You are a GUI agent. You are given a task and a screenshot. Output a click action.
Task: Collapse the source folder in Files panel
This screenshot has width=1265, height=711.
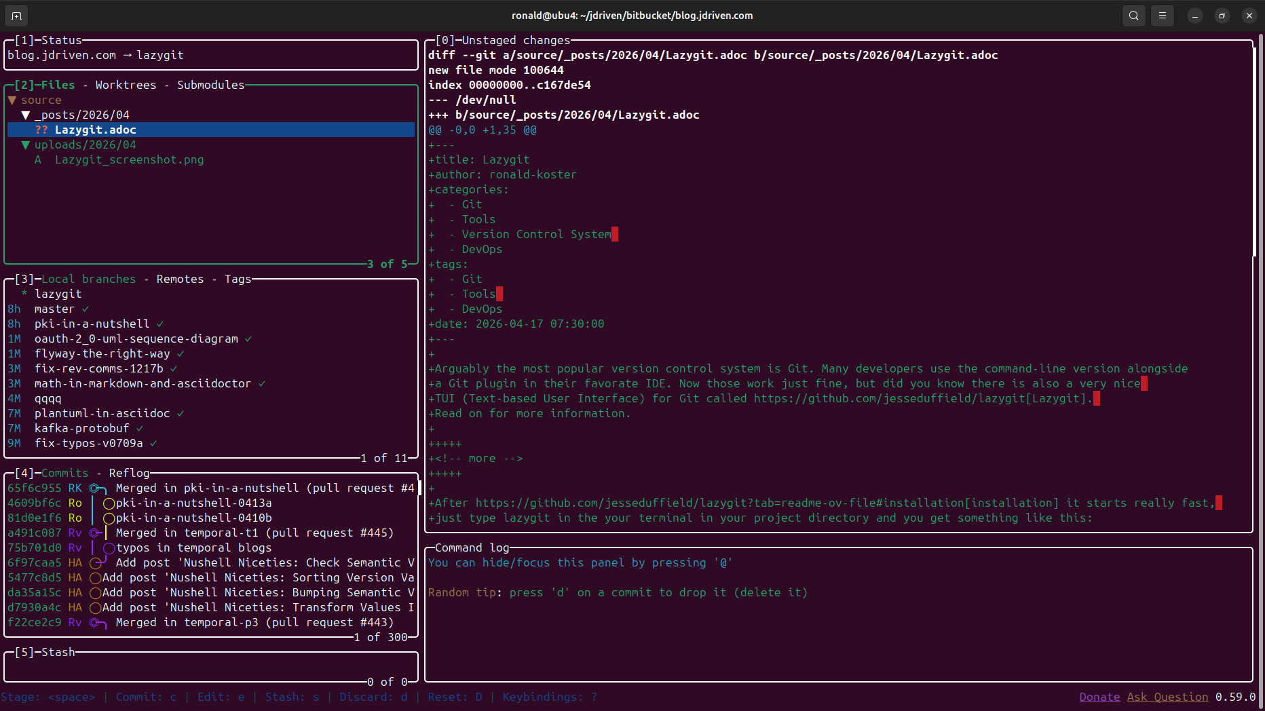tap(12, 100)
